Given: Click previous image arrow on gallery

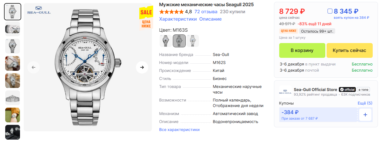Looking at the screenshot, I should 34,67.
